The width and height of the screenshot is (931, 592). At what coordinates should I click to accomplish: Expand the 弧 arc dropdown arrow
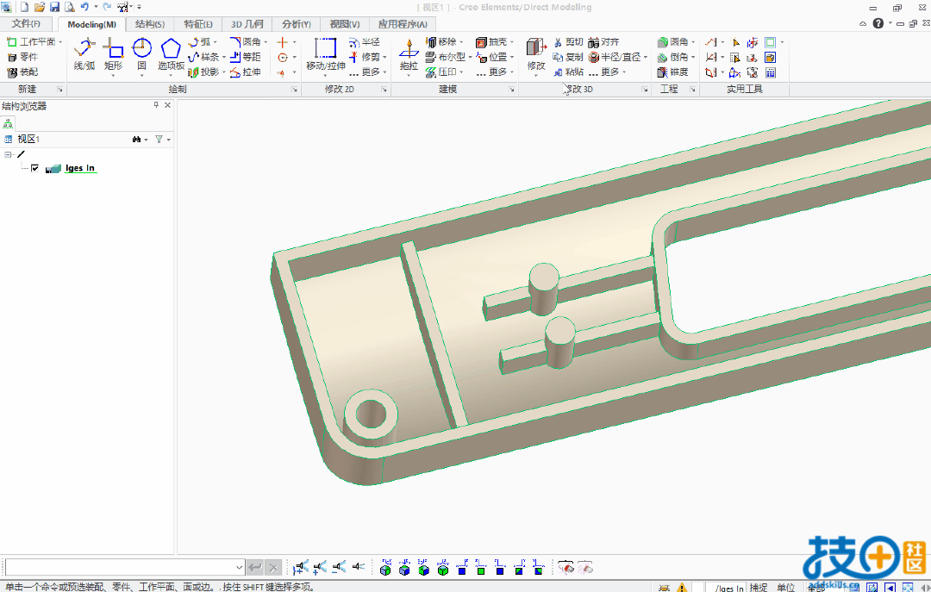click(x=215, y=42)
